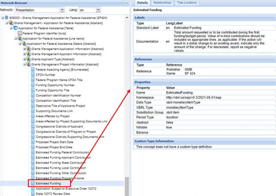Collapse Grants Management Project Information node

point(25,65)
